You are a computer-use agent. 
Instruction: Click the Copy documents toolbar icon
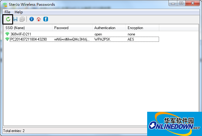22,19
